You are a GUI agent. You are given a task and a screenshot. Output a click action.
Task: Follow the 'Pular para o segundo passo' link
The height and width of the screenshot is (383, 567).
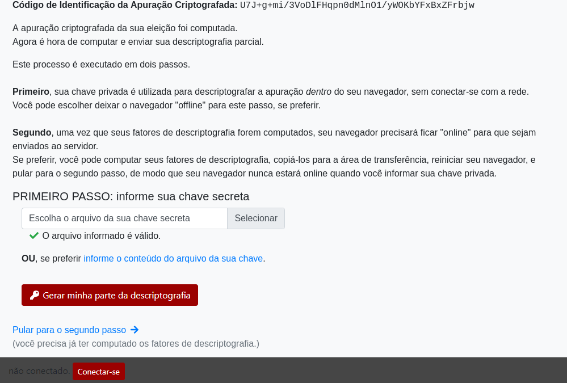tap(69, 330)
